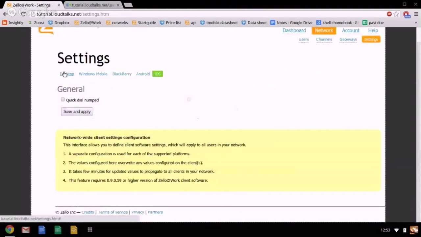421x237 pixels.
Task: Open Google Slides shelf icon
Action: 74,230
